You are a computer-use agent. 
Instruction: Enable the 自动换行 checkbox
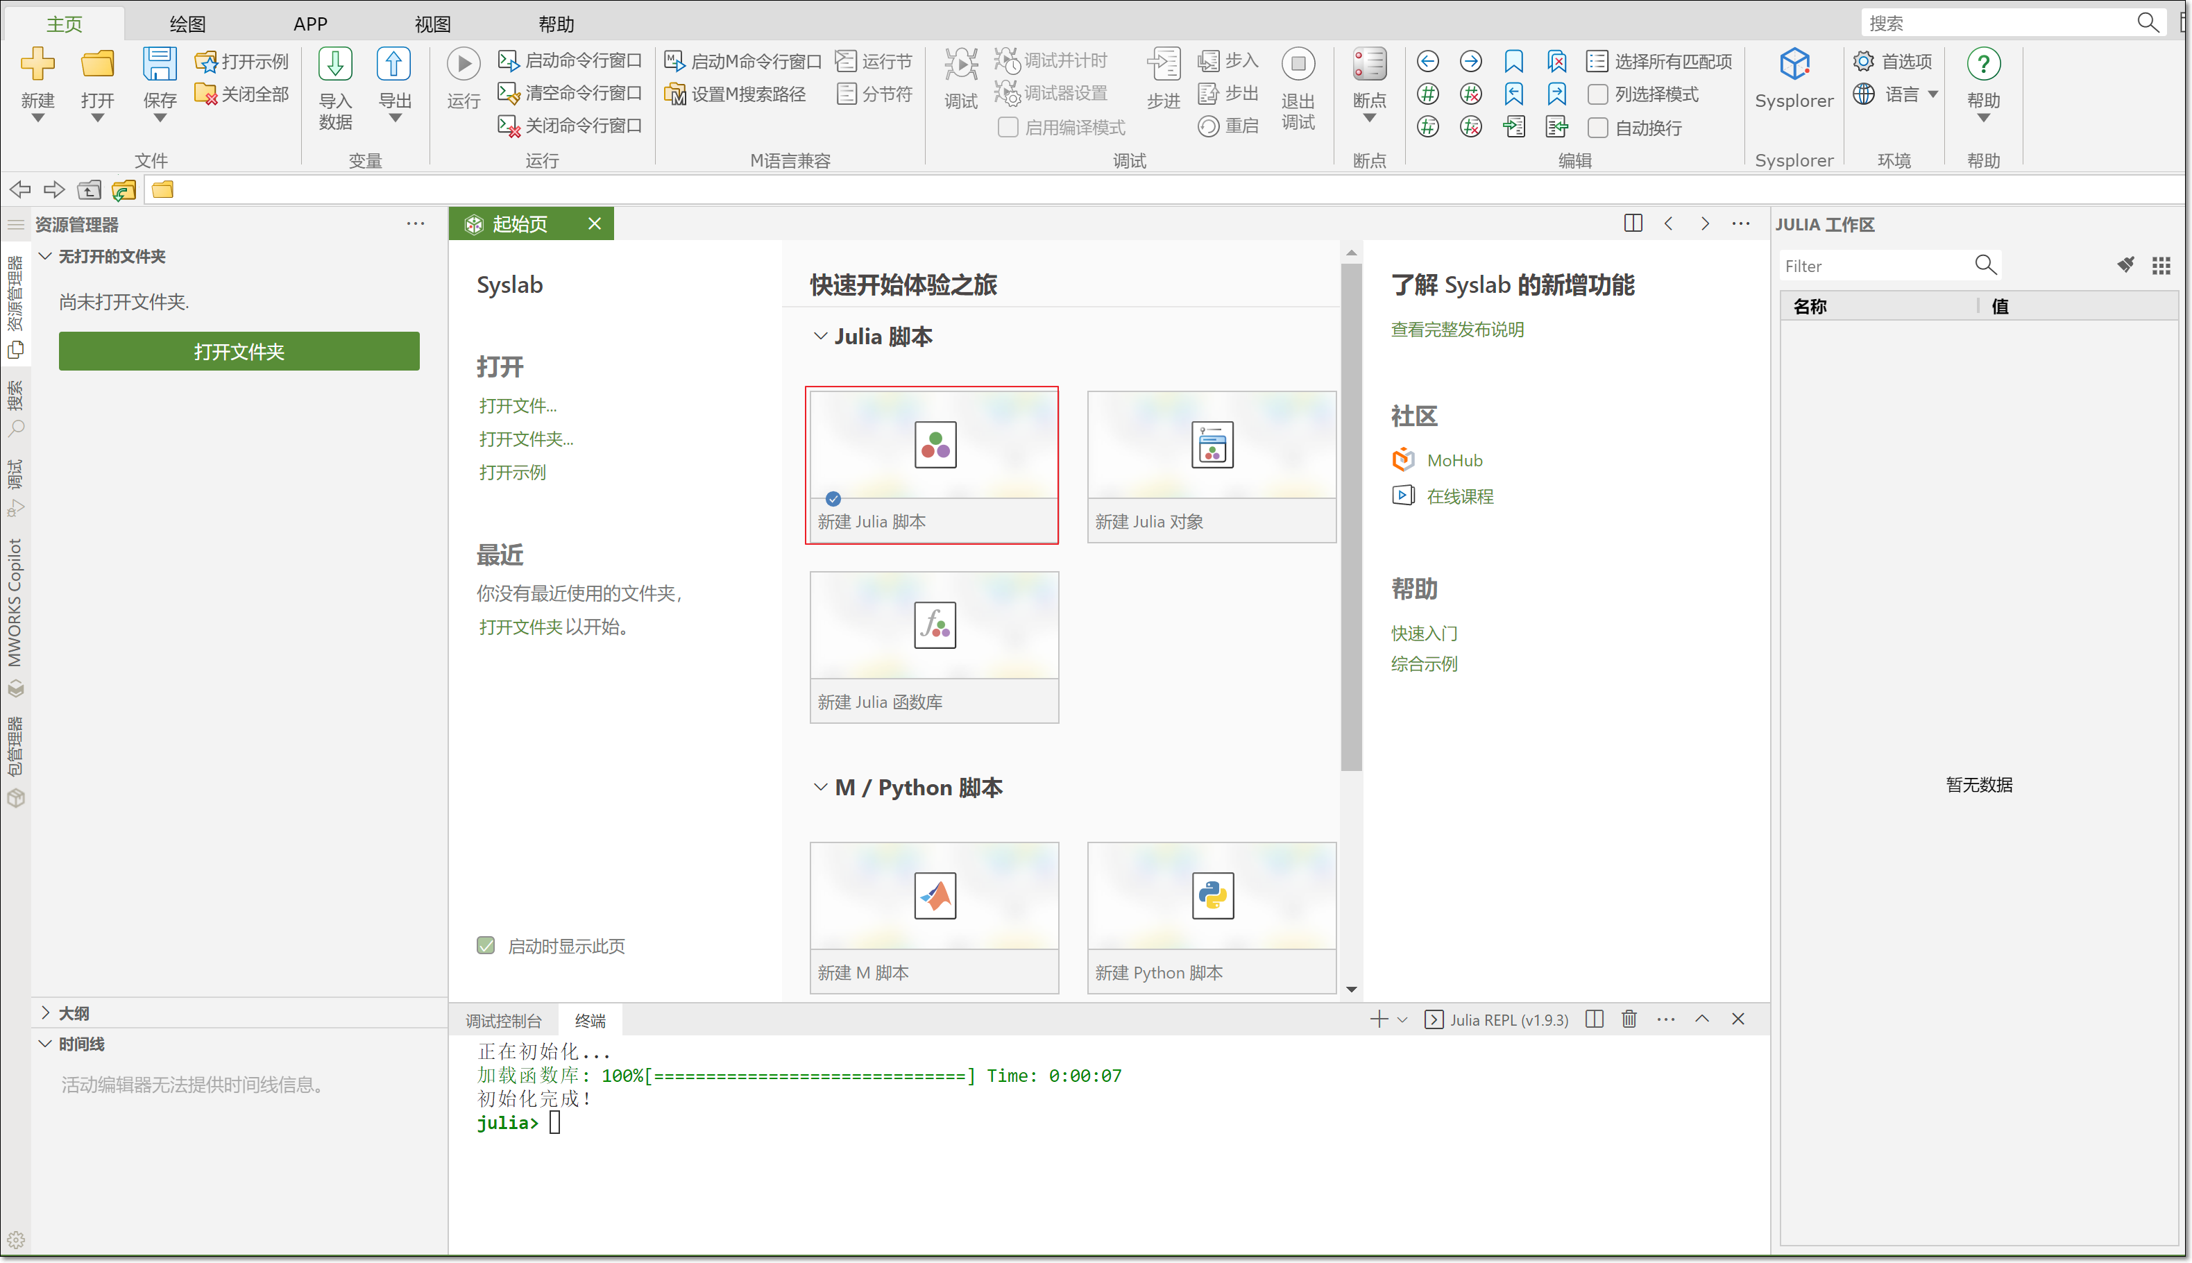click(1597, 128)
